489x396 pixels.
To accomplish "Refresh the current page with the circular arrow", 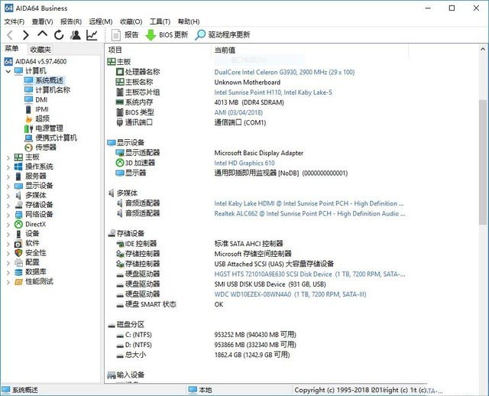I will click(59, 35).
